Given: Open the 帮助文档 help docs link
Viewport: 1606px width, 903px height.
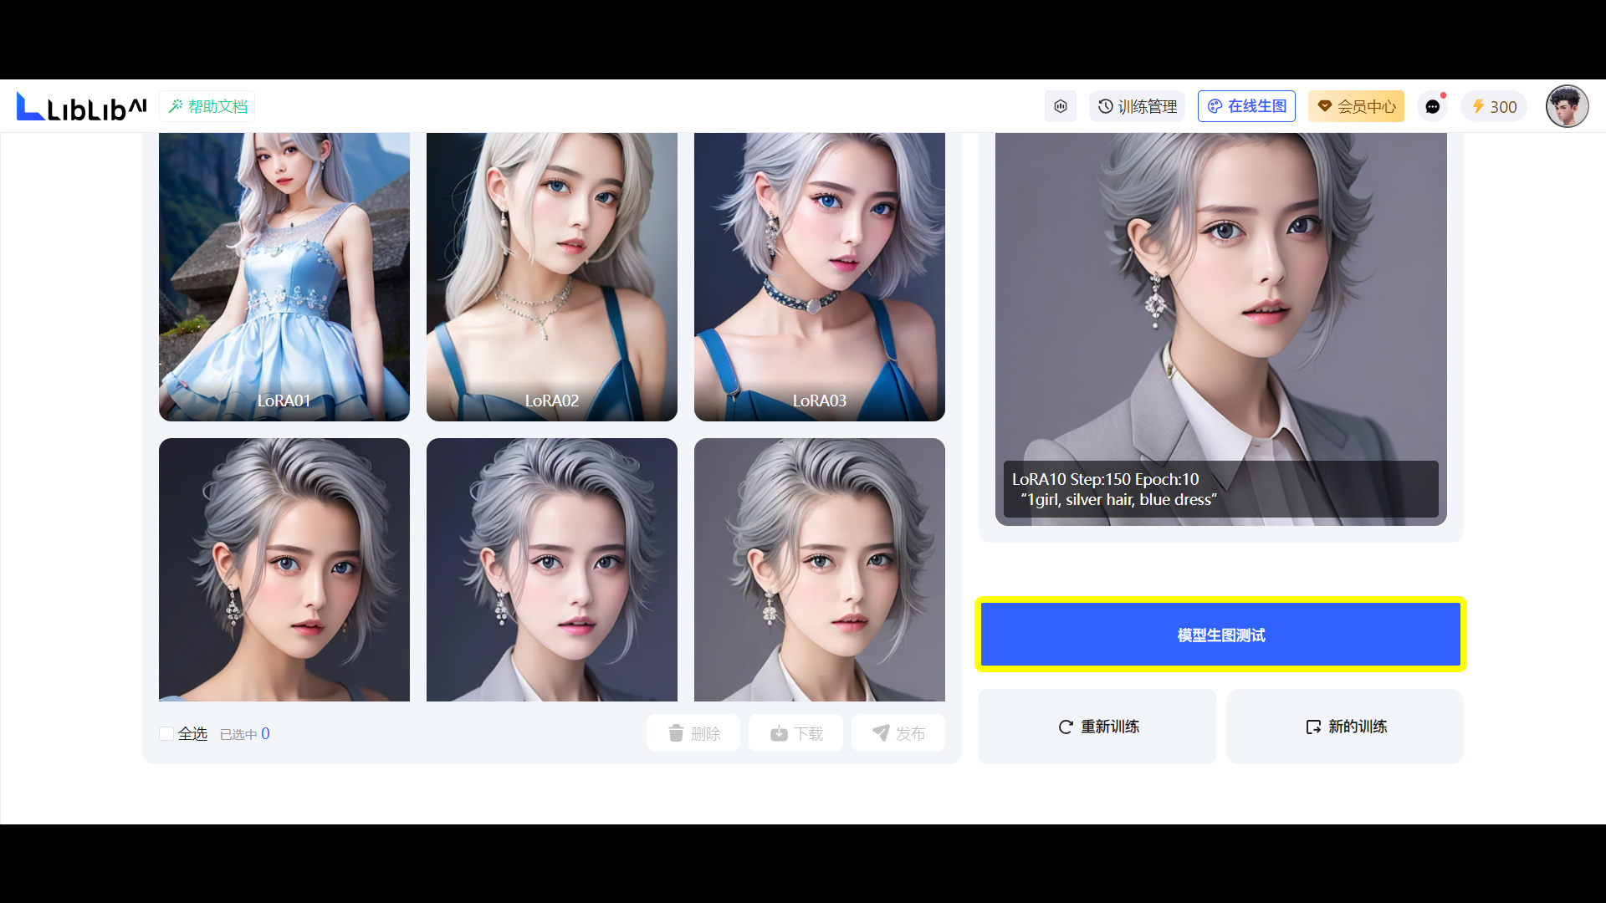Looking at the screenshot, I should pos(207,107).
